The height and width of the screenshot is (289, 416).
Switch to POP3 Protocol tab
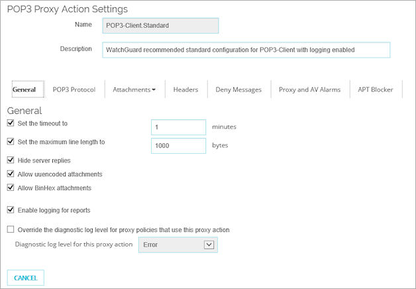click(74, 89)
